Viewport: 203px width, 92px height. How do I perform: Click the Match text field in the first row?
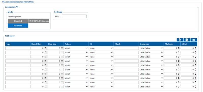point(126,48)
